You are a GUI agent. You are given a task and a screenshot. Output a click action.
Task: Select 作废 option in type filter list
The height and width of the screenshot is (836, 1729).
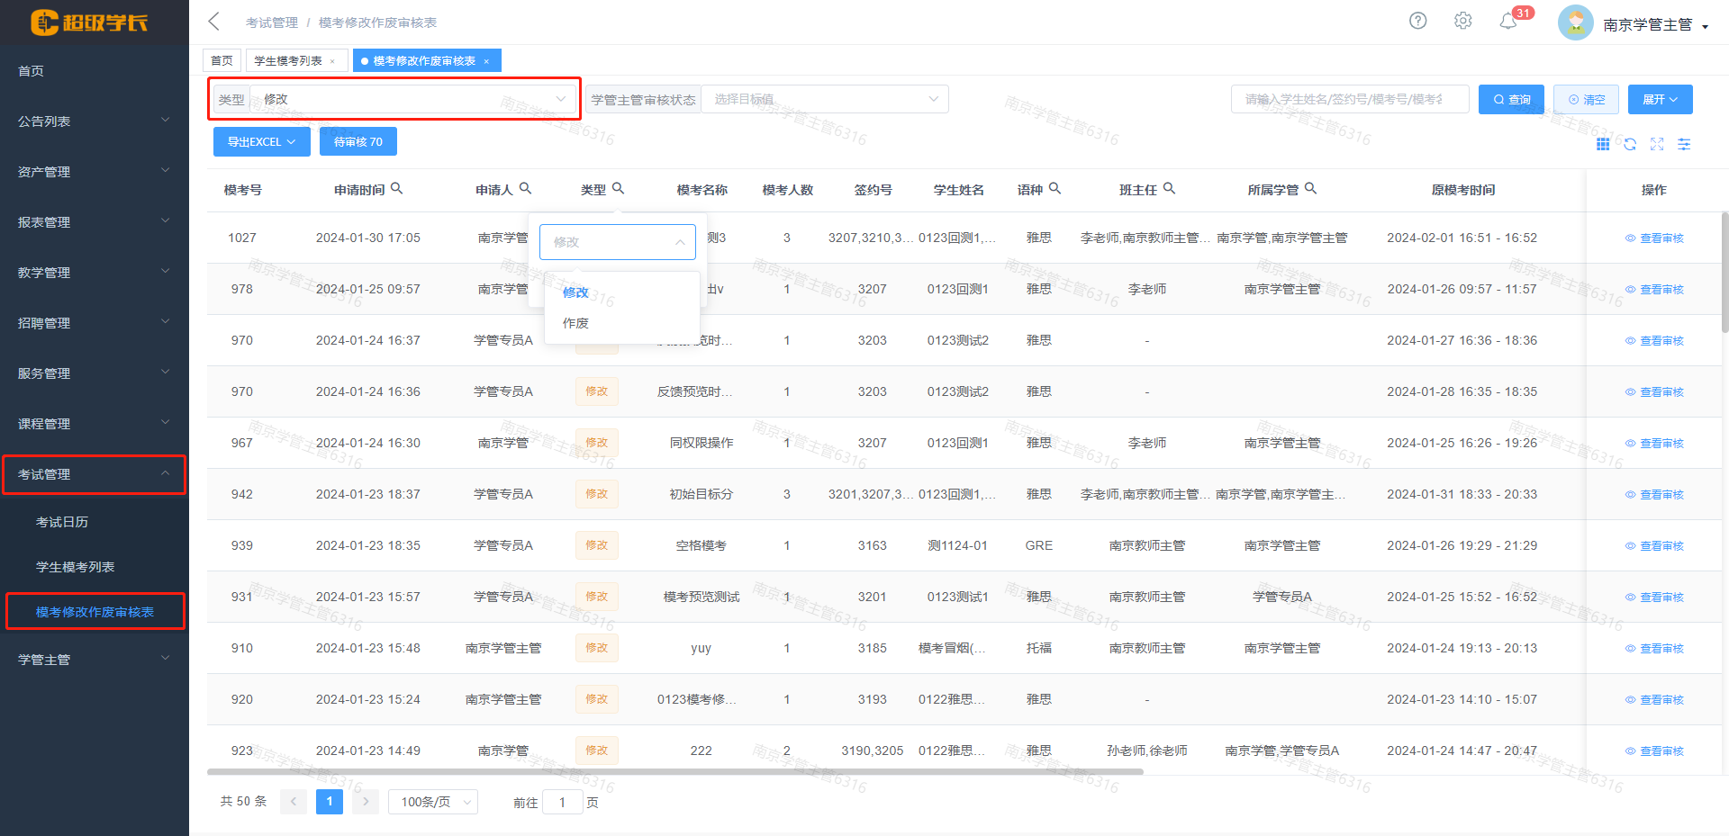(x=575, y=323)
